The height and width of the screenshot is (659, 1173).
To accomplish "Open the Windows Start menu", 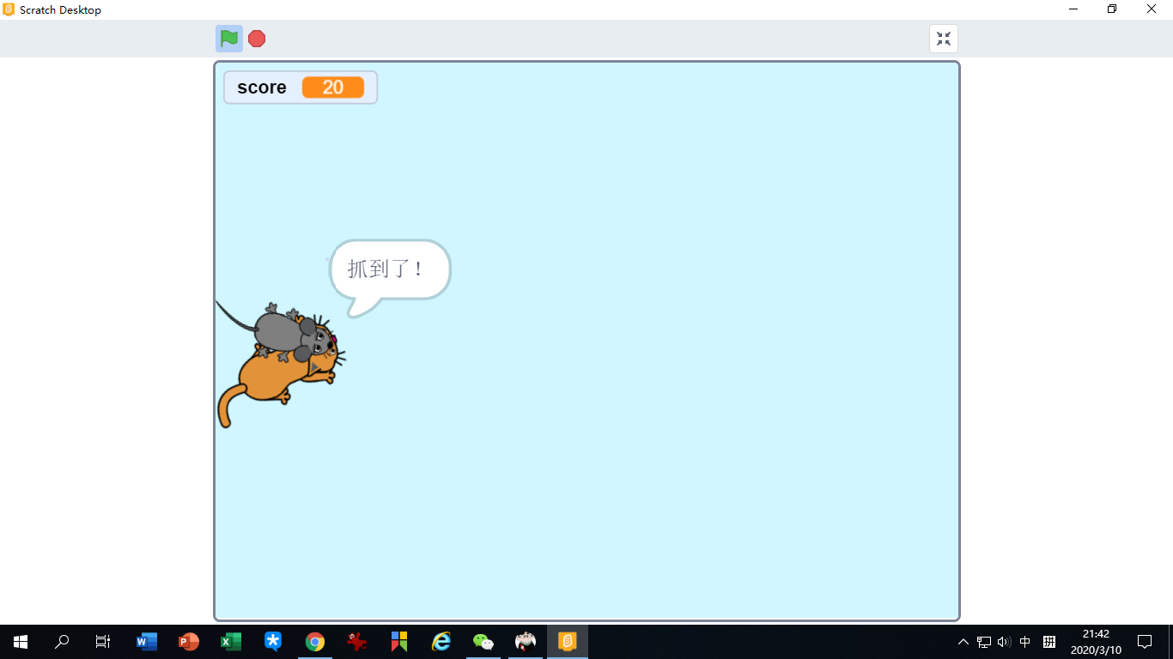I will click(x=21, y=642).
